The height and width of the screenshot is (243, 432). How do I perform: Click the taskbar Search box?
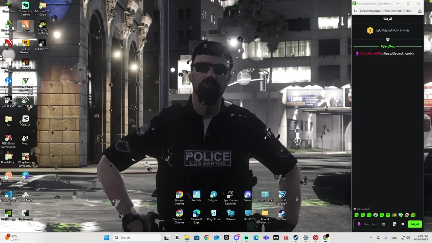(136, 238)
